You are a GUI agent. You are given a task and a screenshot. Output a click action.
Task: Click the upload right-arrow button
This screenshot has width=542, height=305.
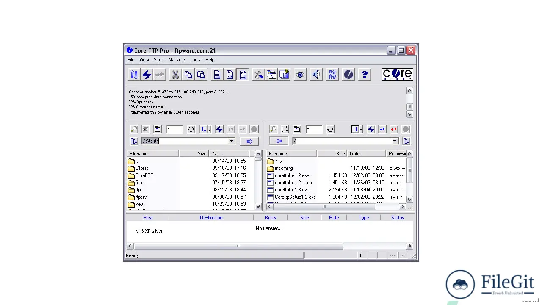point(249,141)
